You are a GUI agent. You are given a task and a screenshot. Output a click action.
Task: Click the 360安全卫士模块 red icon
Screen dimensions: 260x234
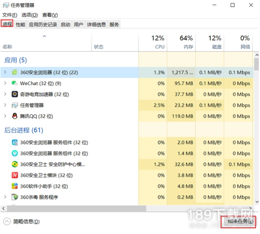coord(15,175)
